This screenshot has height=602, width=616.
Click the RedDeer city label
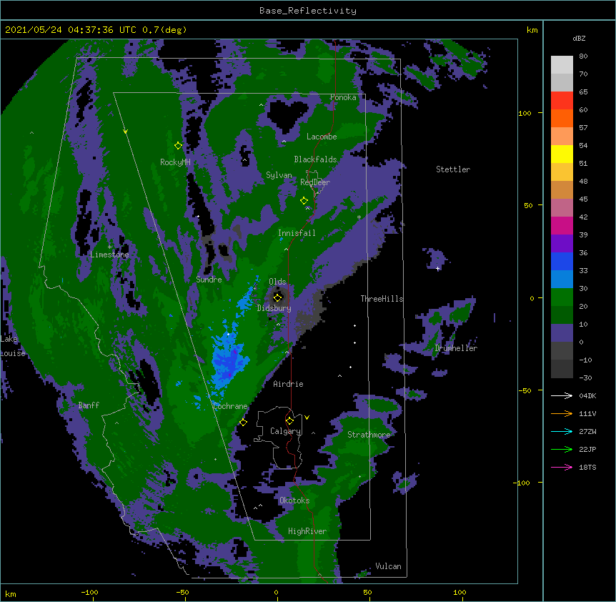(x=315, y=182)
